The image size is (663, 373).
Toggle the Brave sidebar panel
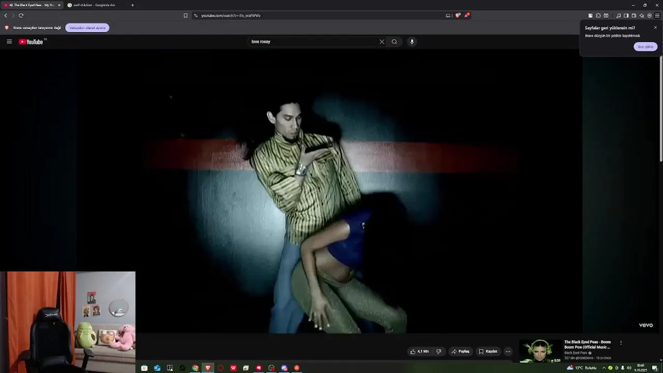(x=626, y=16)
